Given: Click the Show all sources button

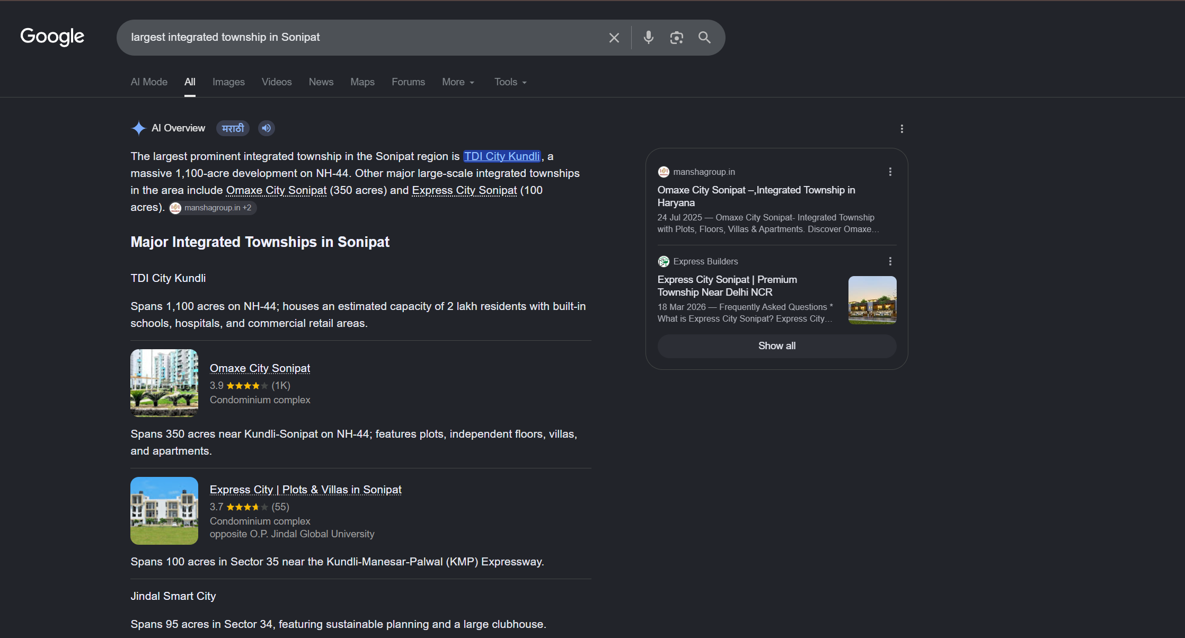Looking at the screenshot, I should [x=777, y=346].
